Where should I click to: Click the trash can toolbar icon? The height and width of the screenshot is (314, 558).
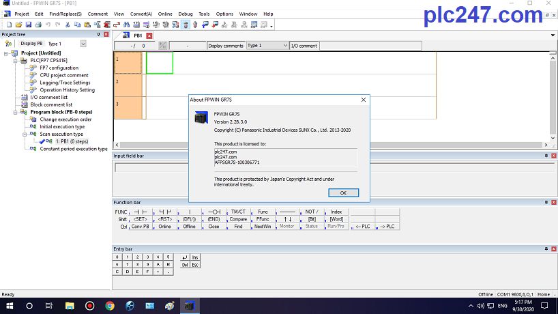click(x=186, y=25)
